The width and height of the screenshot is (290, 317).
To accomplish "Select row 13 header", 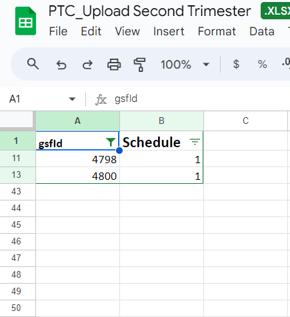I will (17, 175).
